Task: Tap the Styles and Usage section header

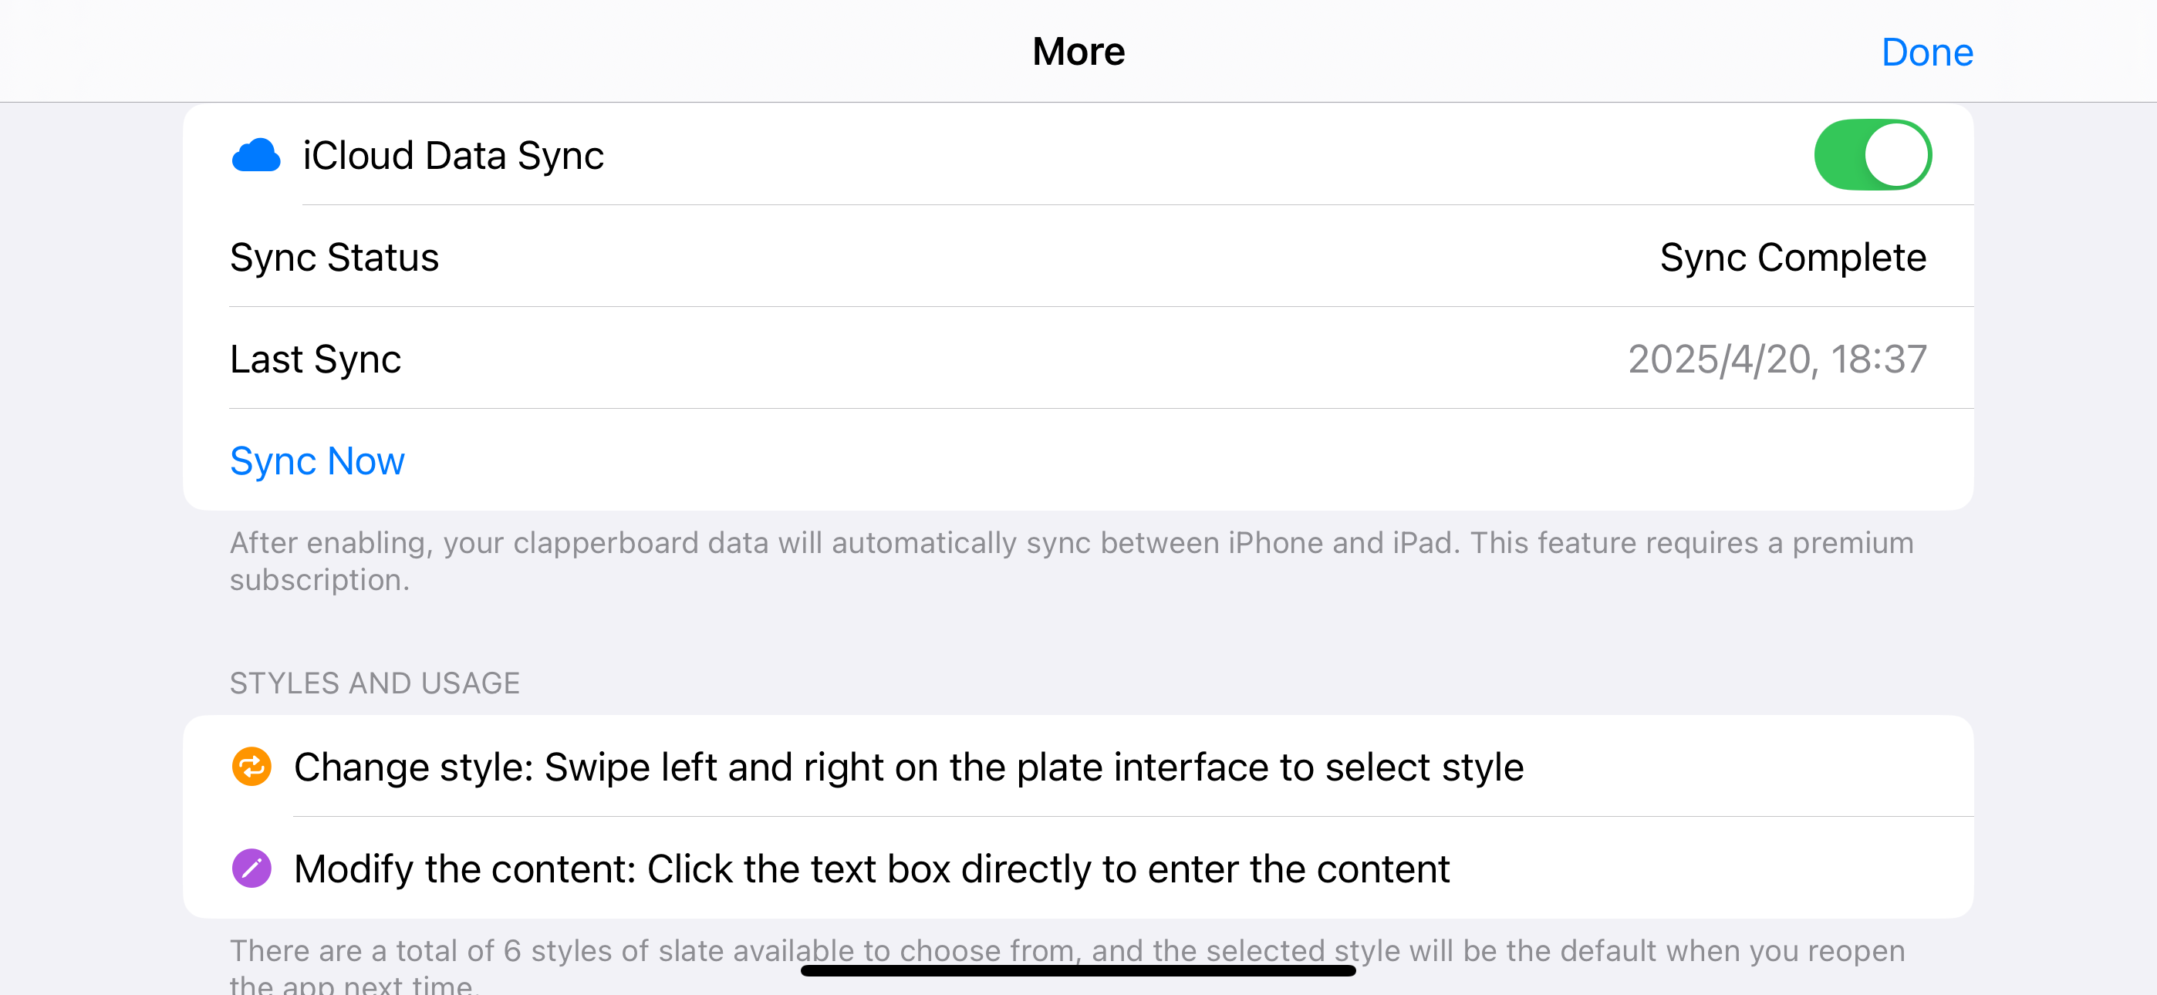Action: point(374,683)
